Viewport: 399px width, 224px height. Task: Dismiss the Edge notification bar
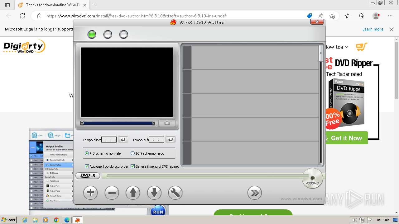click(392, 29)
